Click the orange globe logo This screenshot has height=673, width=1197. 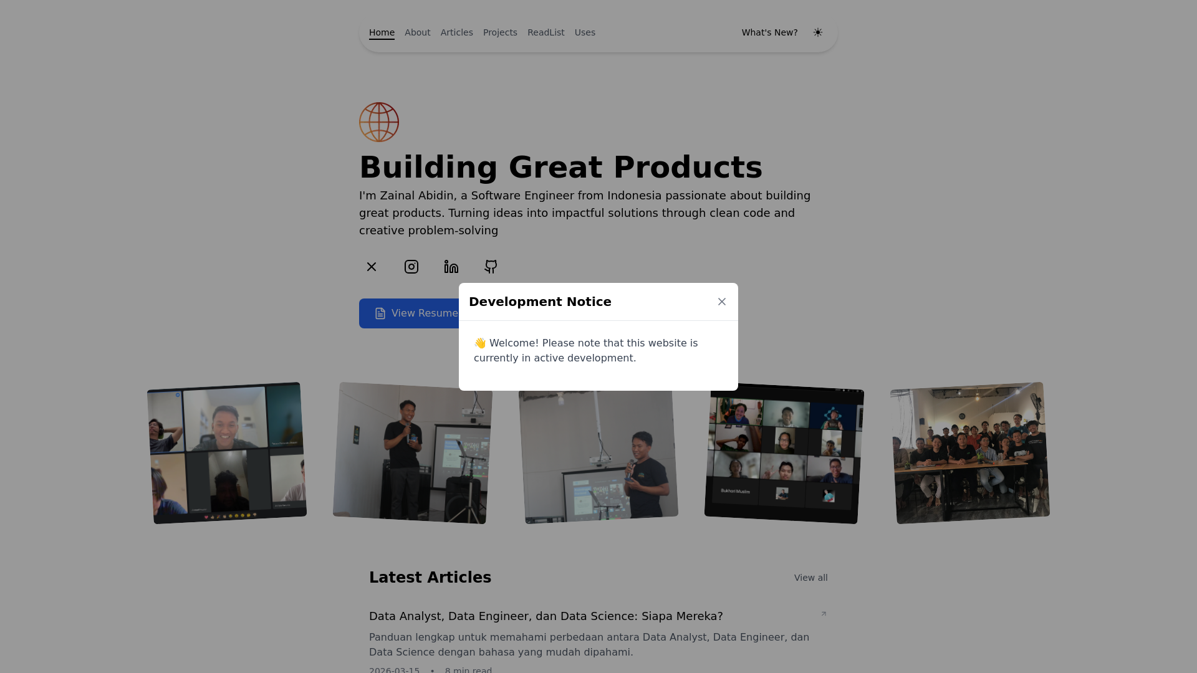[379, 122]
